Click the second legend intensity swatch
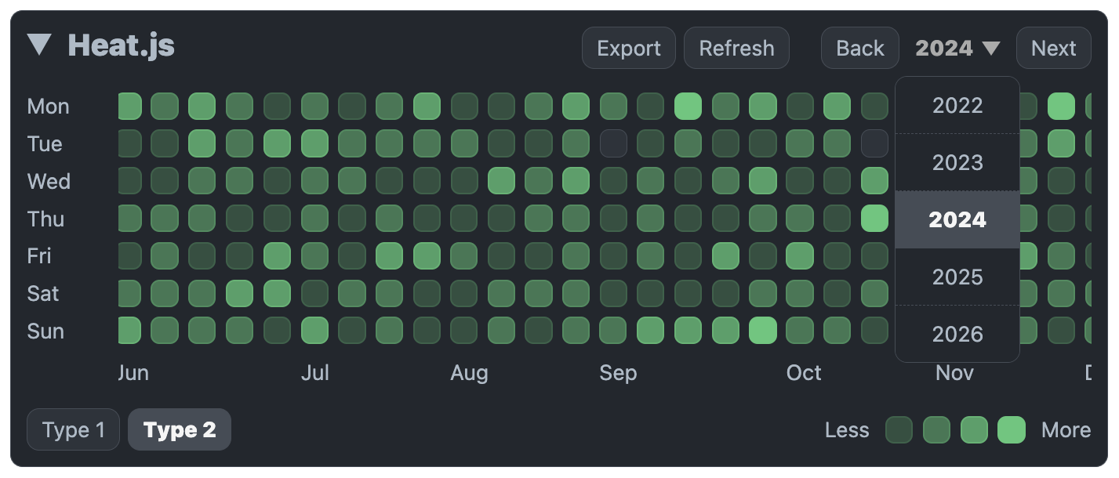 point(936,429)
